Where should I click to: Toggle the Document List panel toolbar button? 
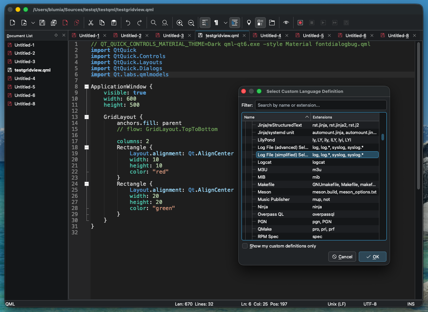[x=260, y=23]
